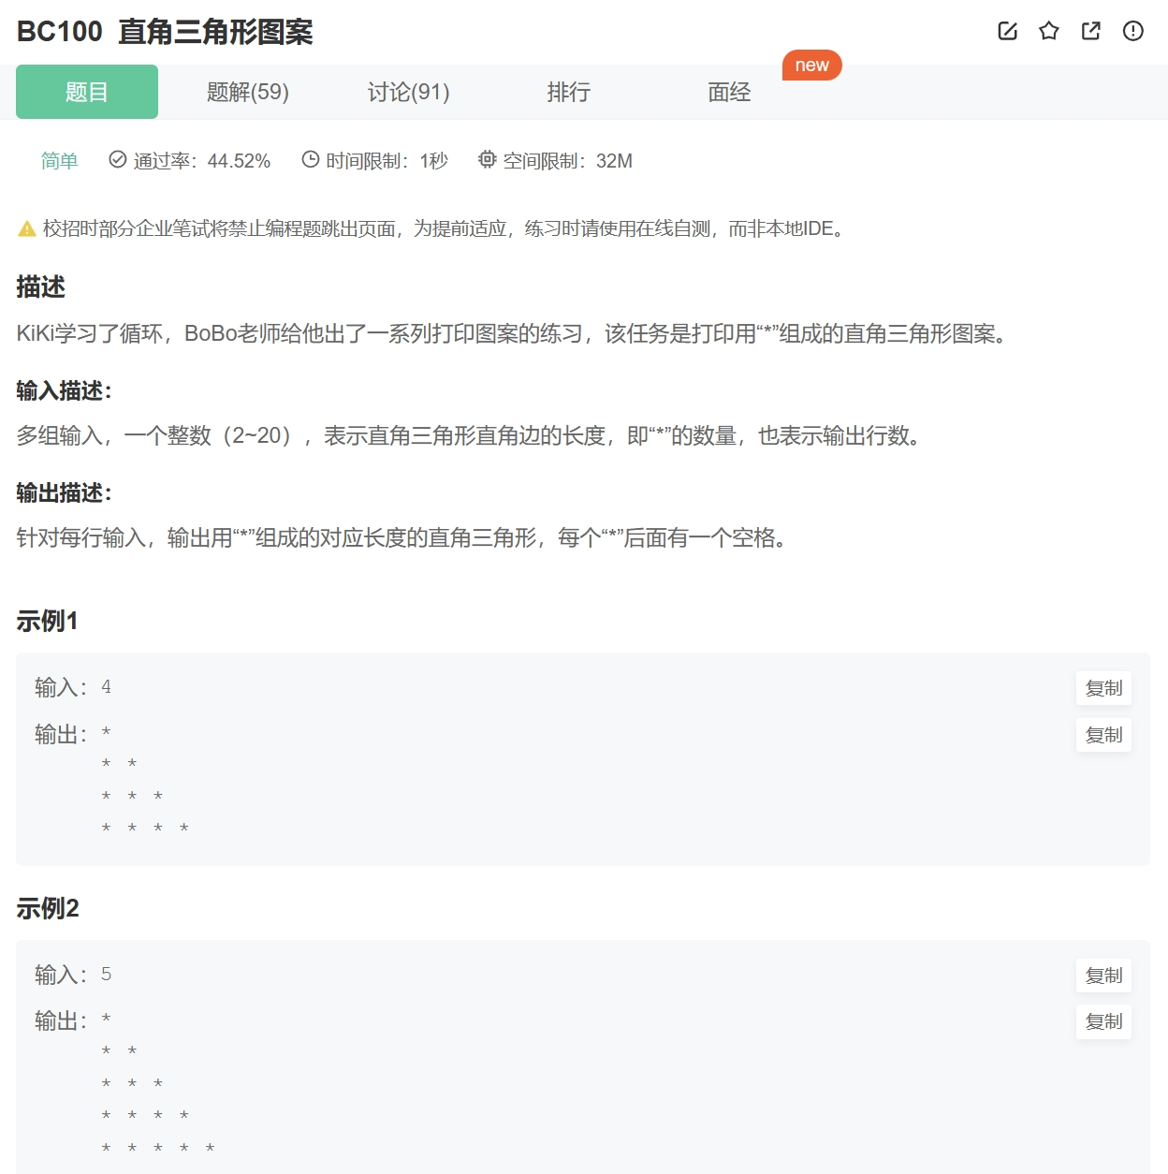Viewport: 1168px width, 1174px height.
Task: Open the problem in a new window icon
Action: [1089, 31]
